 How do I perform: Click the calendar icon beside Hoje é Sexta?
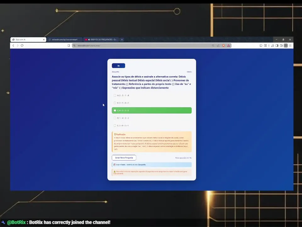(115, 165)
